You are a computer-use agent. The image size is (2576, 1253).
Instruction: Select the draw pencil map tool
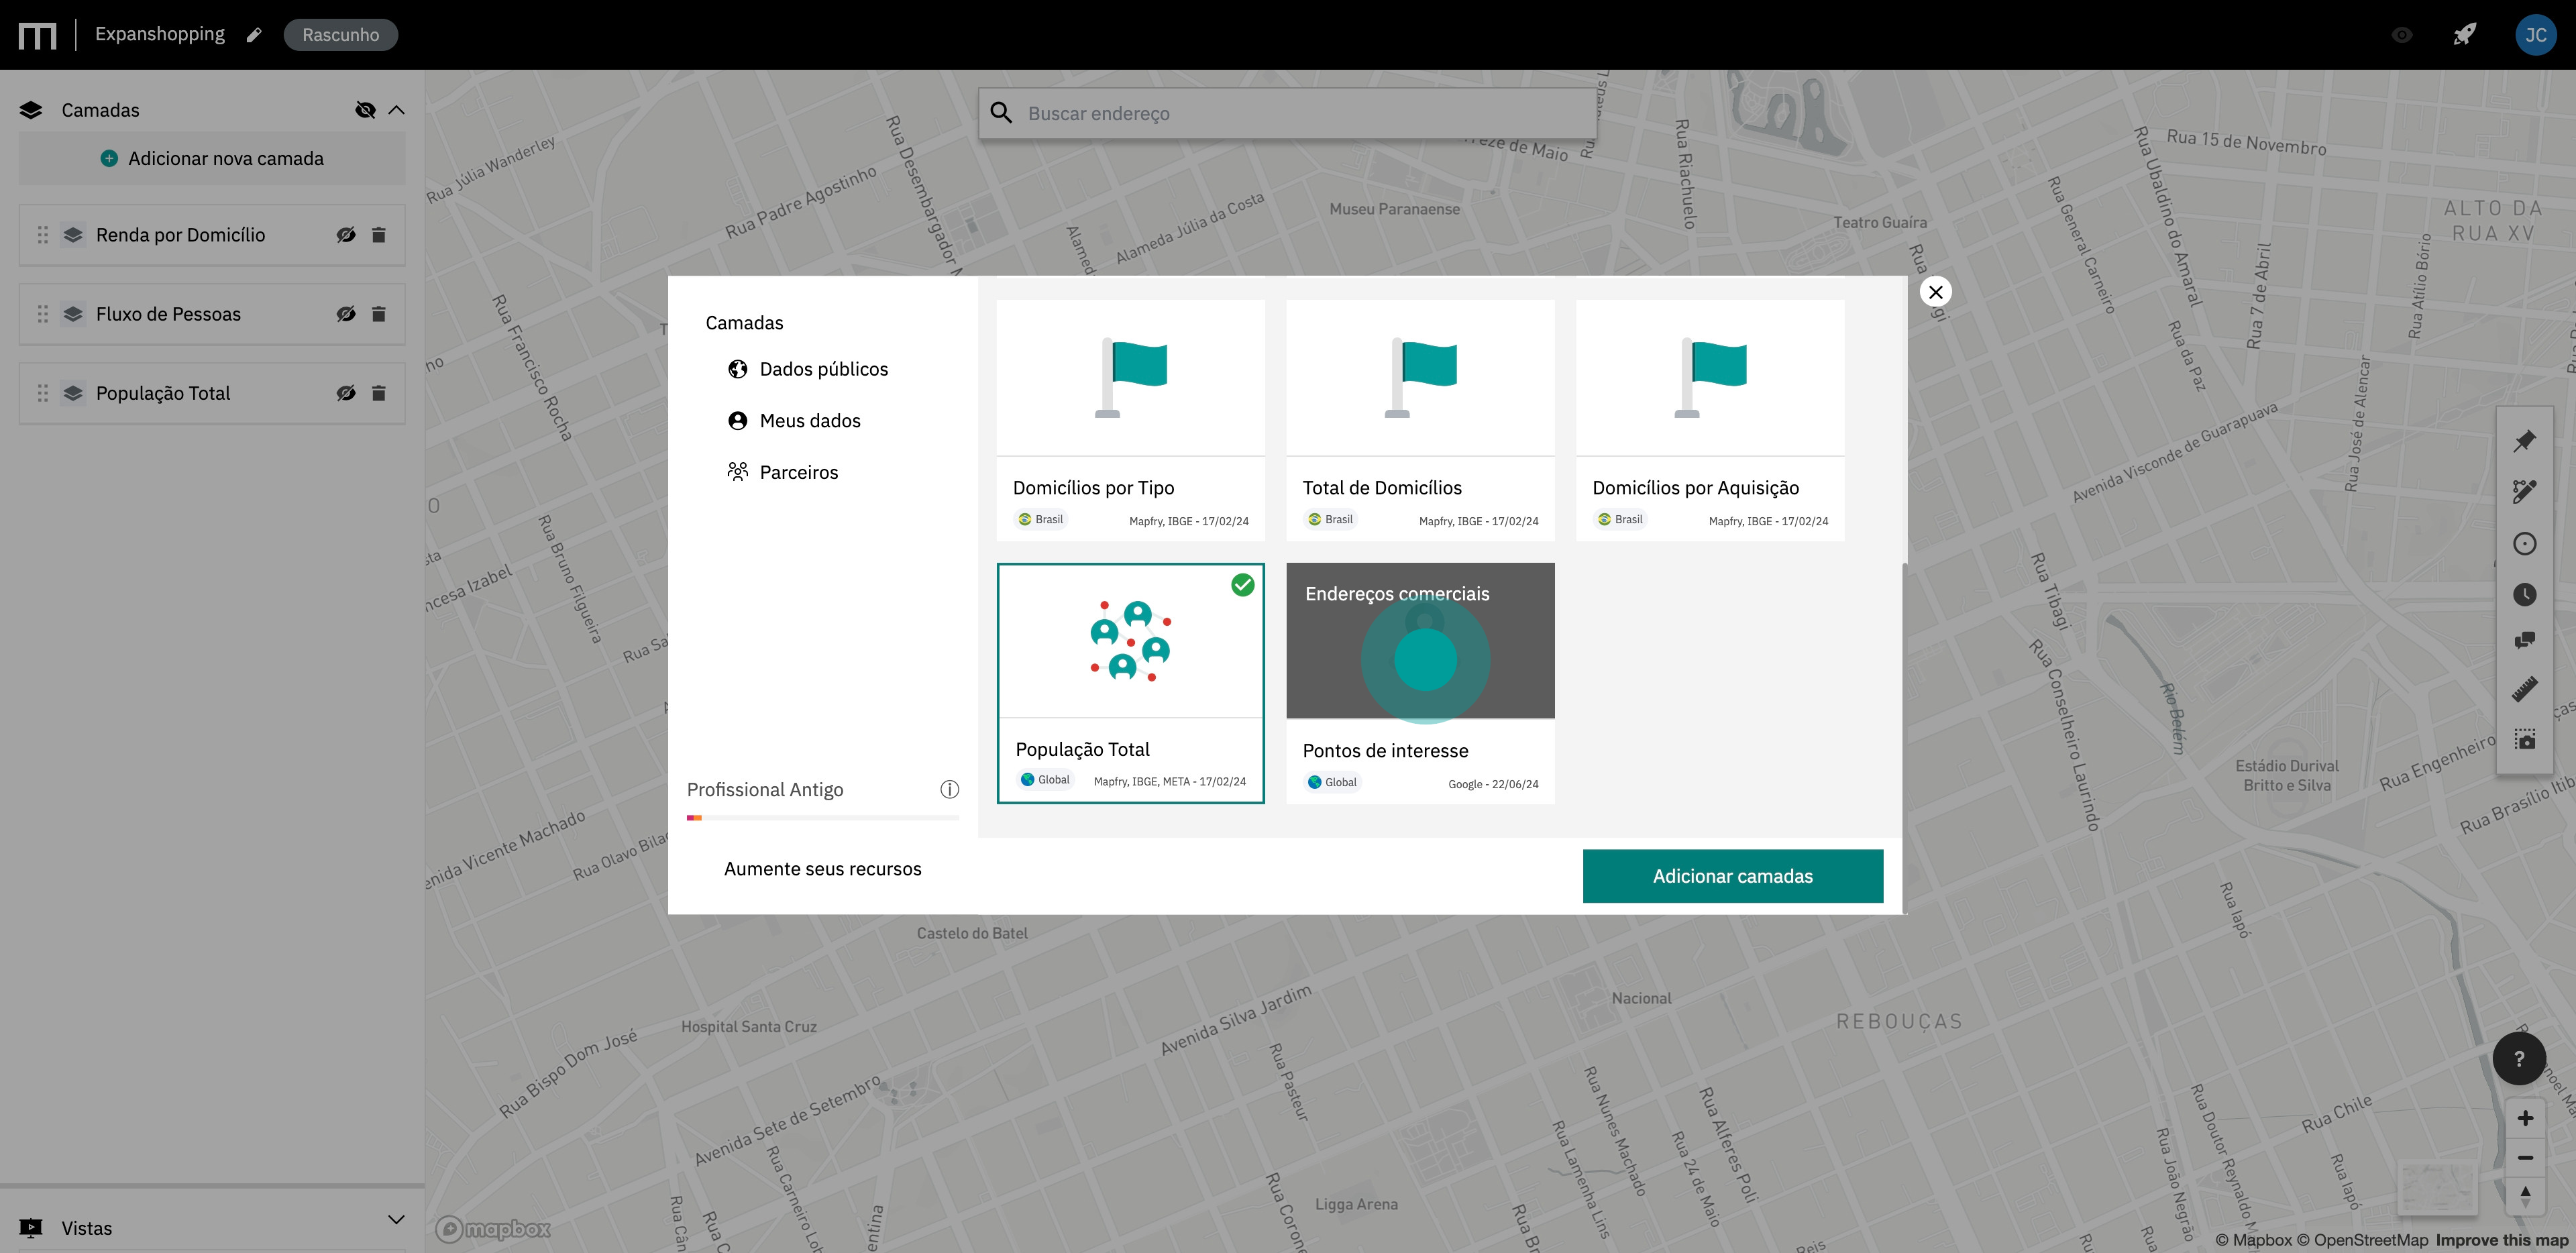pos(2525,490)
